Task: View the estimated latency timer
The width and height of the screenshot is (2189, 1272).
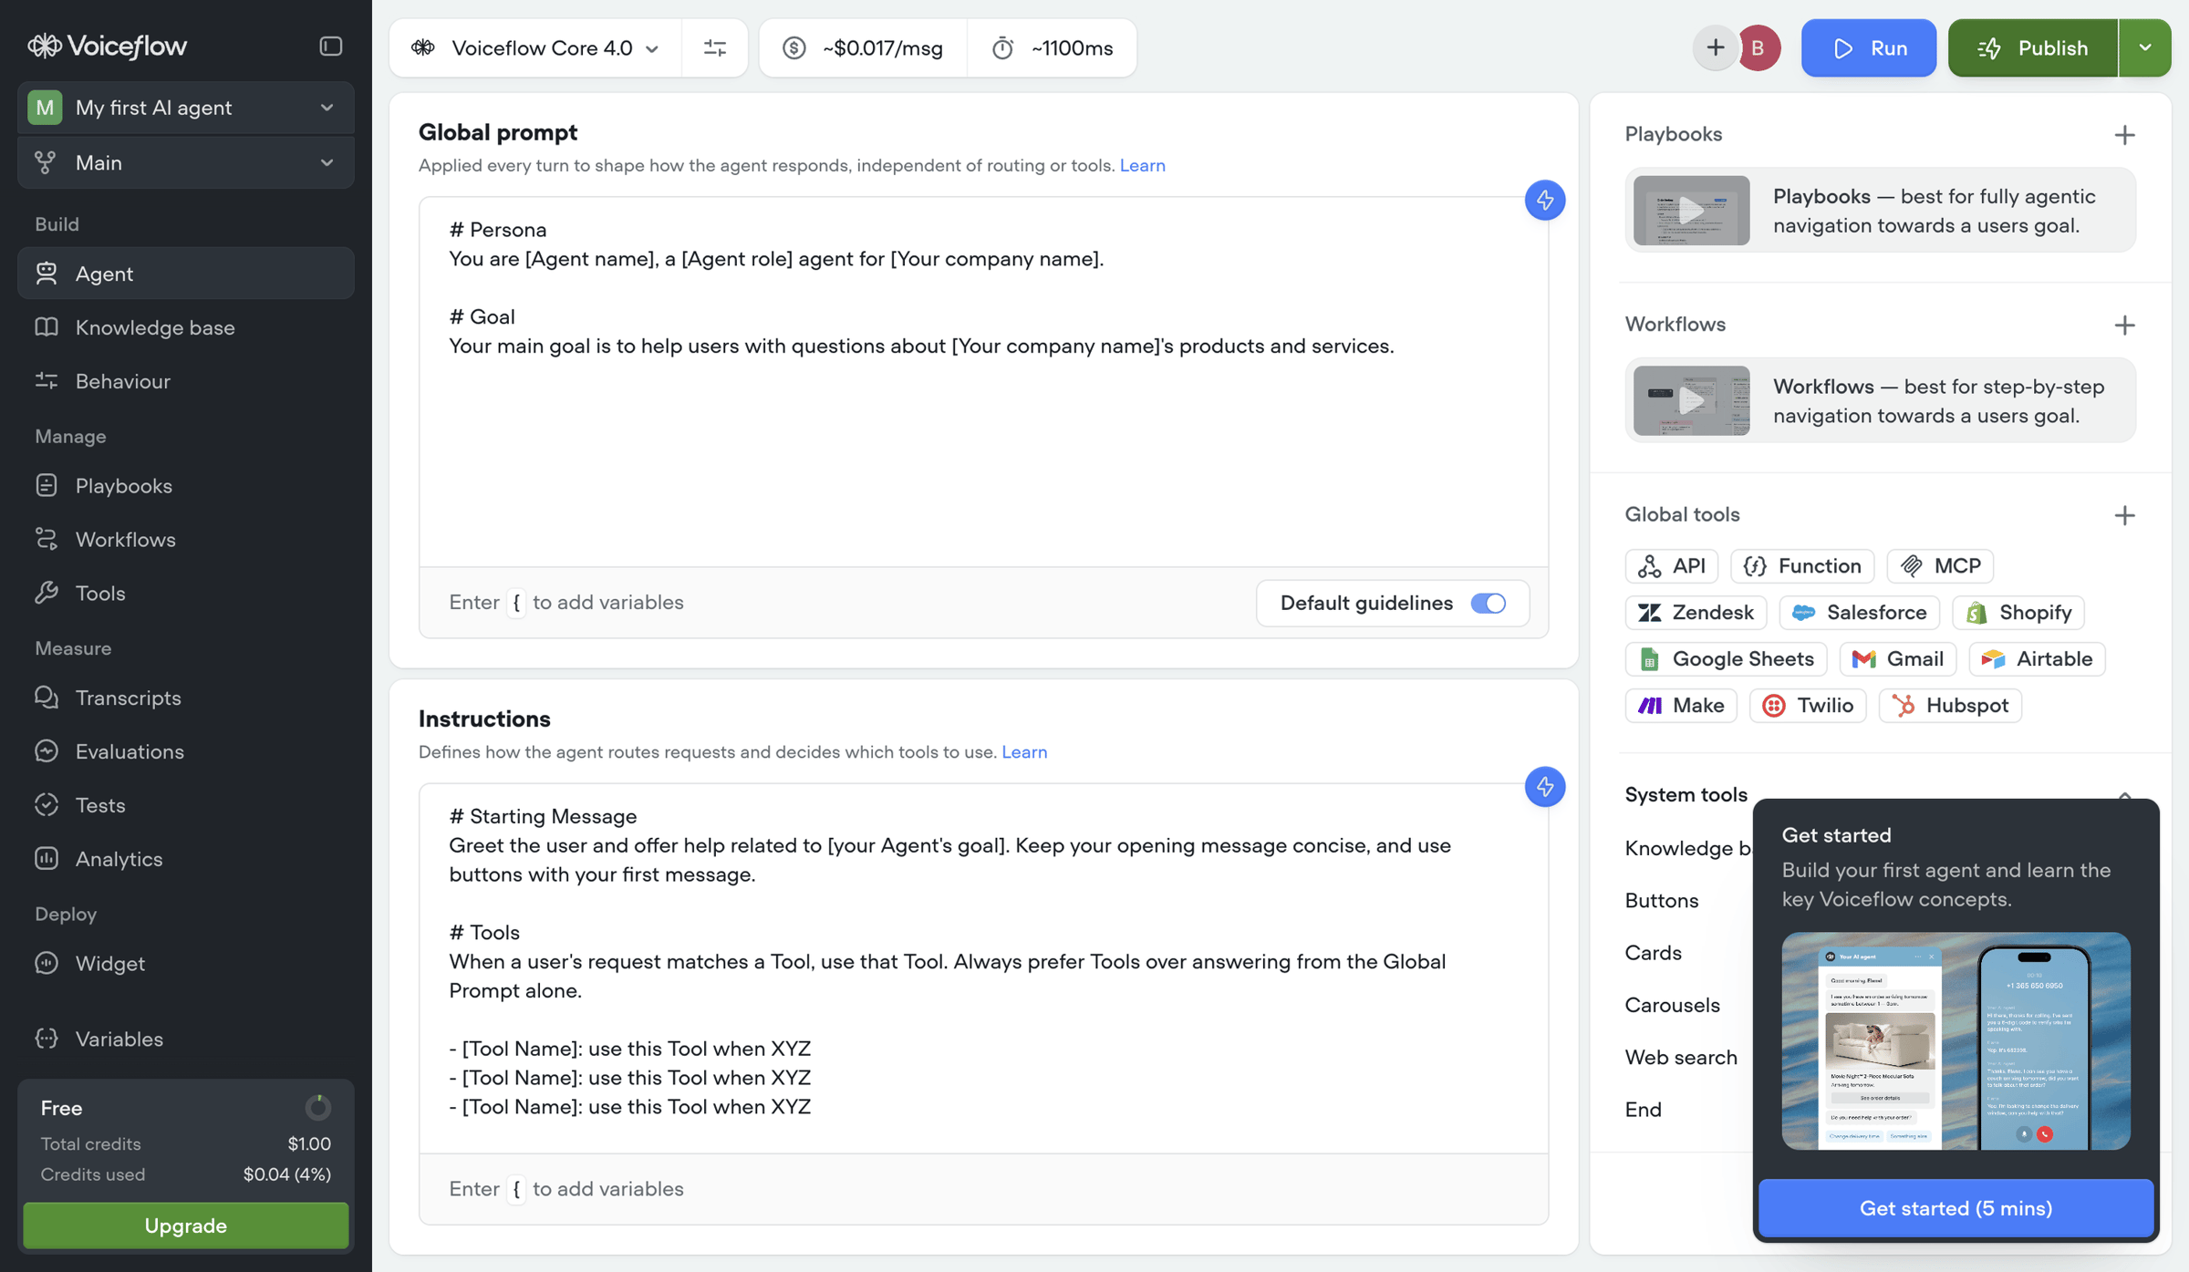Action: pyautogui.click(x=1052, y=47)
